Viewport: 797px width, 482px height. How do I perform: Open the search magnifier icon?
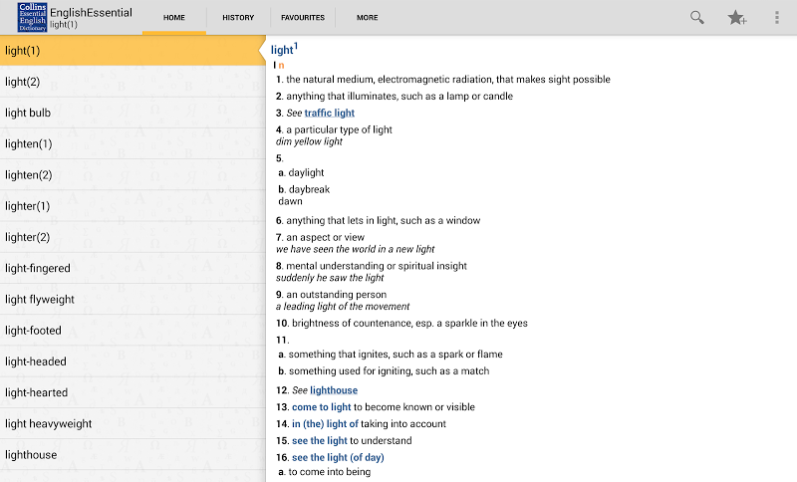tap(696, 17)
